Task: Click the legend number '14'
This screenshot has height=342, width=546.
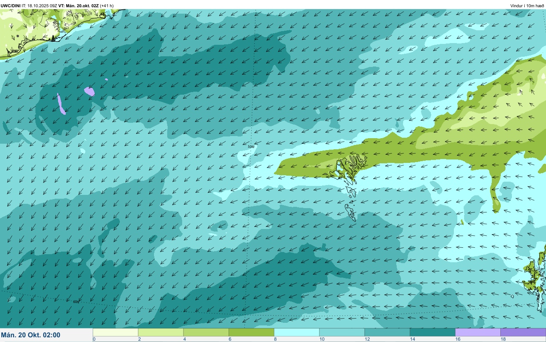Action: pyautogui.click(x=412, y=339)
